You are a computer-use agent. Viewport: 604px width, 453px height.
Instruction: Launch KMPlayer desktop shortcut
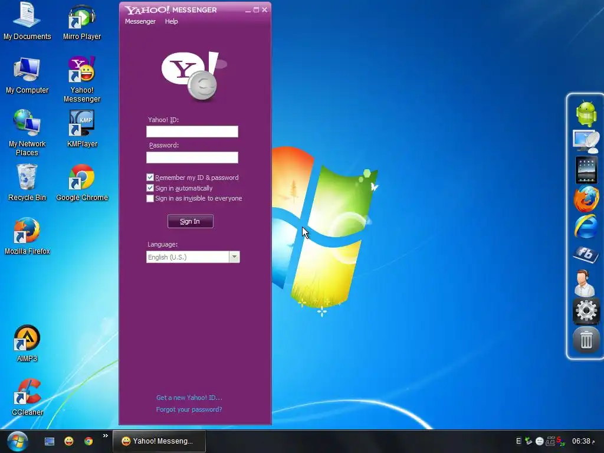click(81, 128)
